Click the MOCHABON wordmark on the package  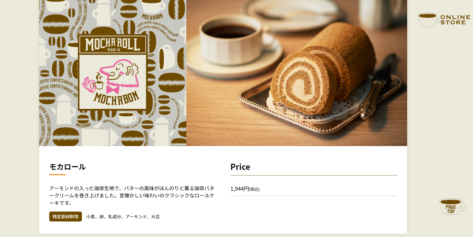click(x=117, y=98)
